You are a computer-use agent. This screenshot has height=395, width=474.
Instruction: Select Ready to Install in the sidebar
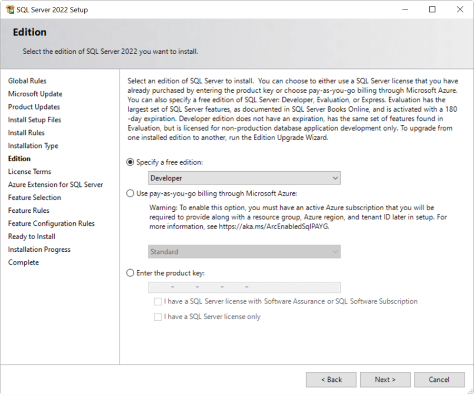point(31,236)
